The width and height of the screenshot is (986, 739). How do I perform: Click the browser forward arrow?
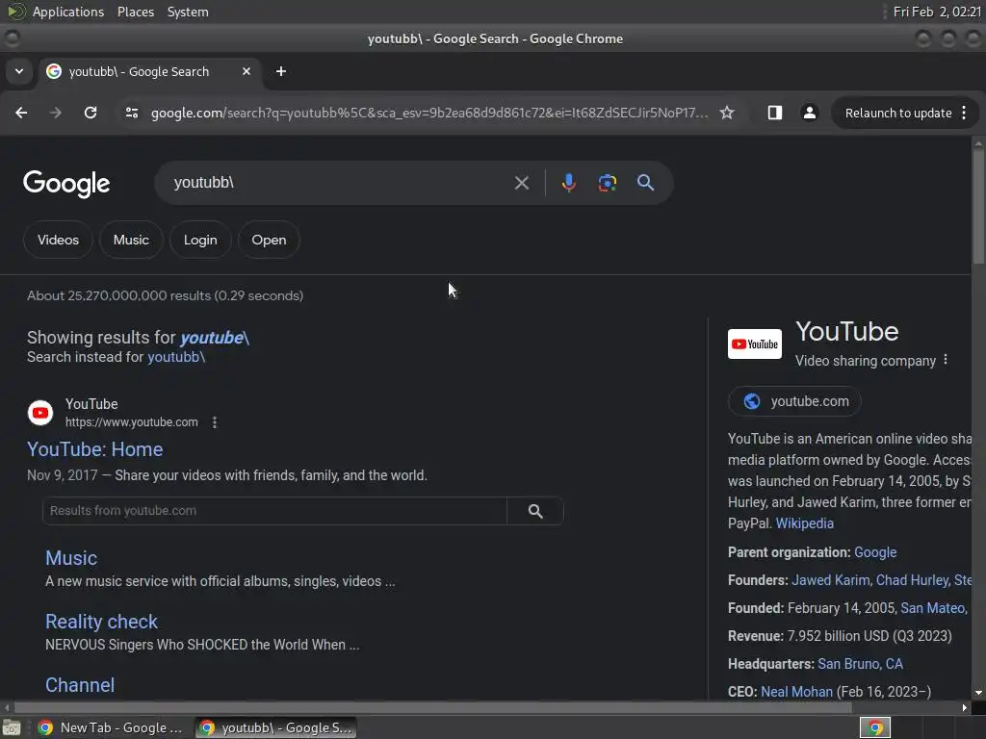pyautogui.click(x=55, y=113)
